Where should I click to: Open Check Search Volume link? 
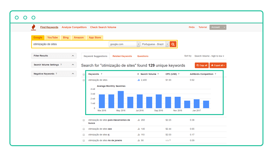(x=103, y=27)
